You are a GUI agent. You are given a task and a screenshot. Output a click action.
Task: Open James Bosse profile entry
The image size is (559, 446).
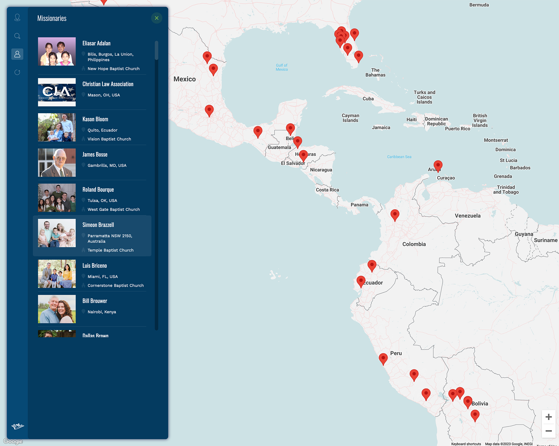[x=95, y=155]
